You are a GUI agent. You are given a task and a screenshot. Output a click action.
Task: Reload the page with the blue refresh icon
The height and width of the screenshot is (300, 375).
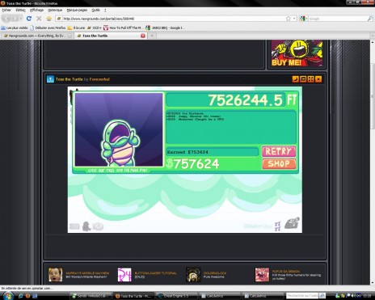tap(29, 19)
